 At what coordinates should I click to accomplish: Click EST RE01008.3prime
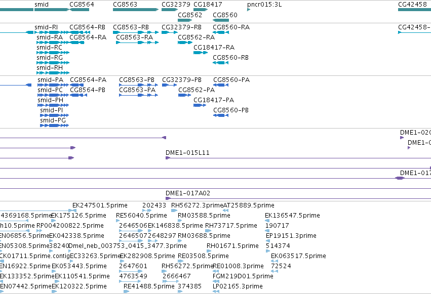point(239,266)
